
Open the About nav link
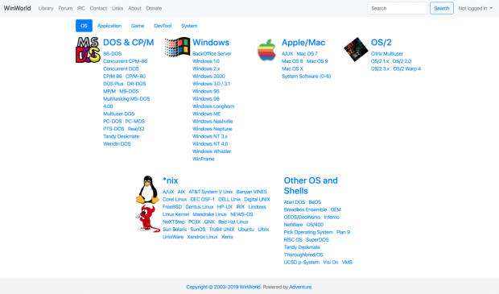[x=134, y=8]
